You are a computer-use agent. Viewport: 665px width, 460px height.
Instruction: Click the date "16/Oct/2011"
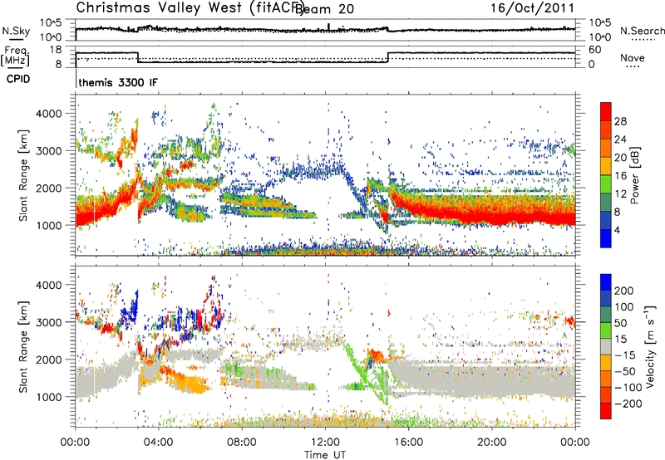(x=532, y=8)
